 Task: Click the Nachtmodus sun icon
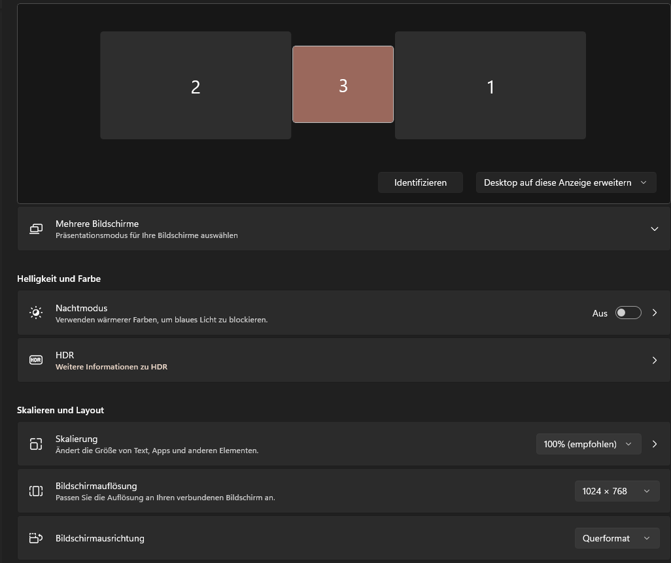pyautogui.click(x=36, y=313)
